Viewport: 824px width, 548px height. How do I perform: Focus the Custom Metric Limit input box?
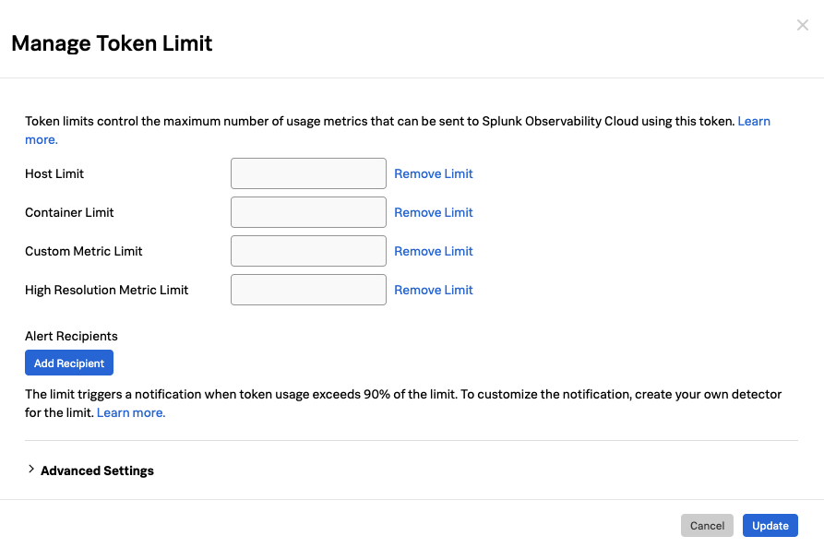coord(308,251)
